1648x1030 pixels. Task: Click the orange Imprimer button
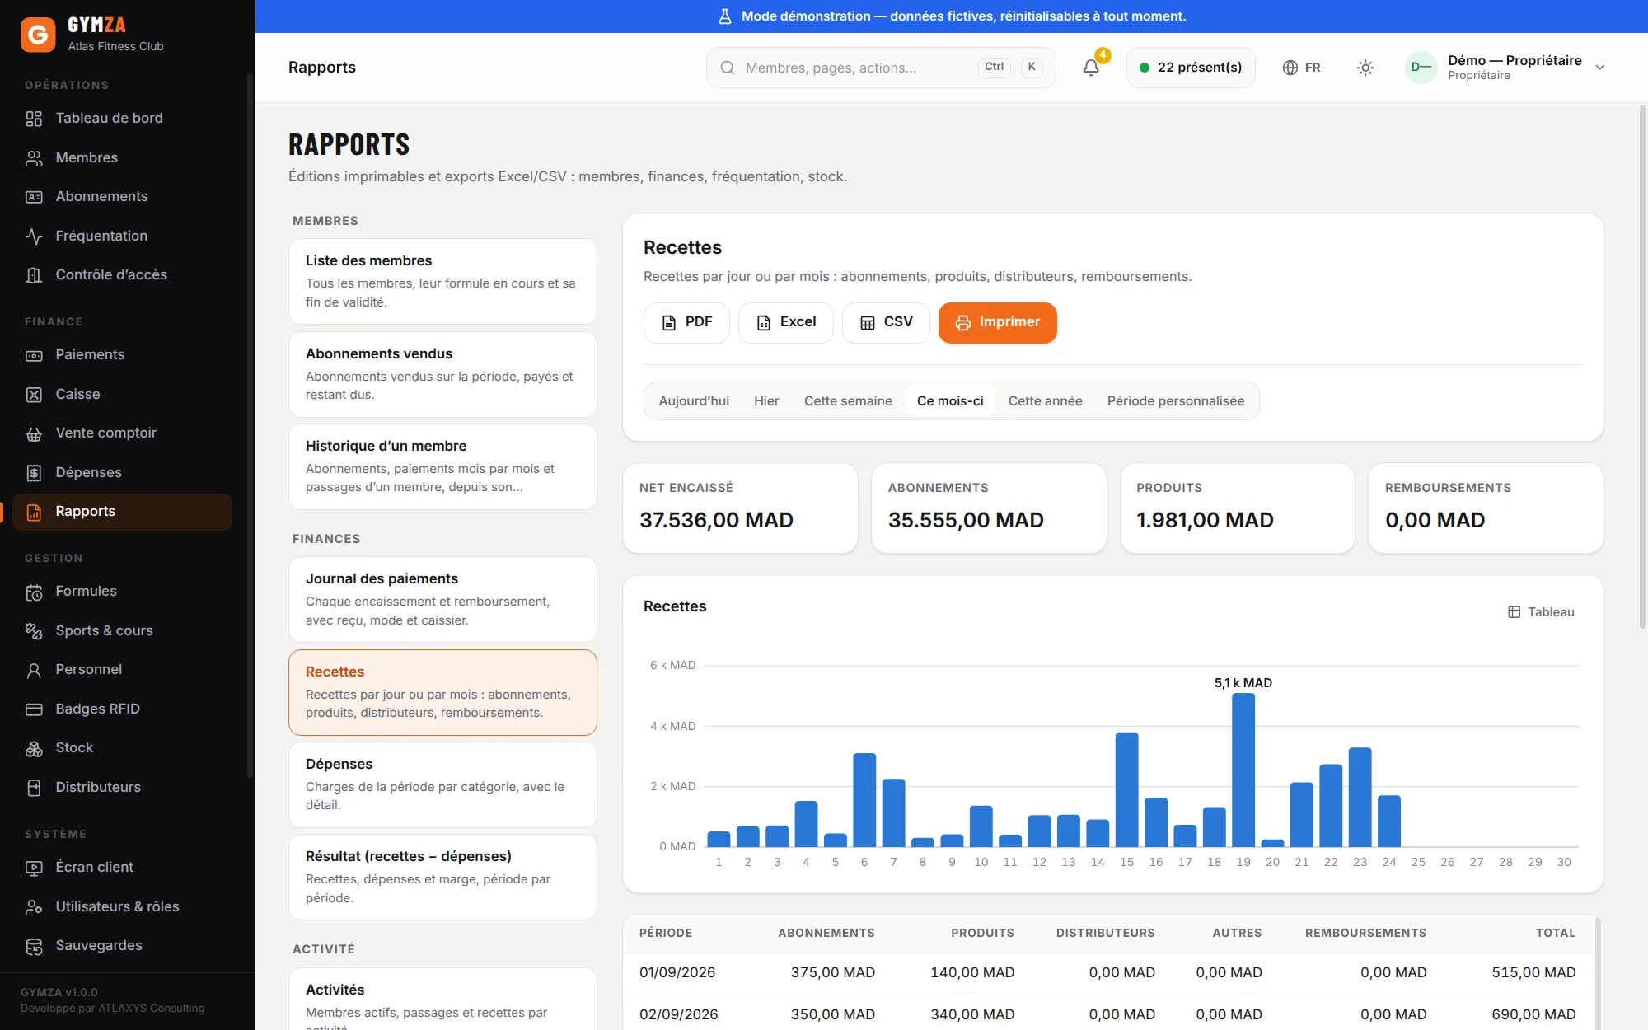[998, 322]
